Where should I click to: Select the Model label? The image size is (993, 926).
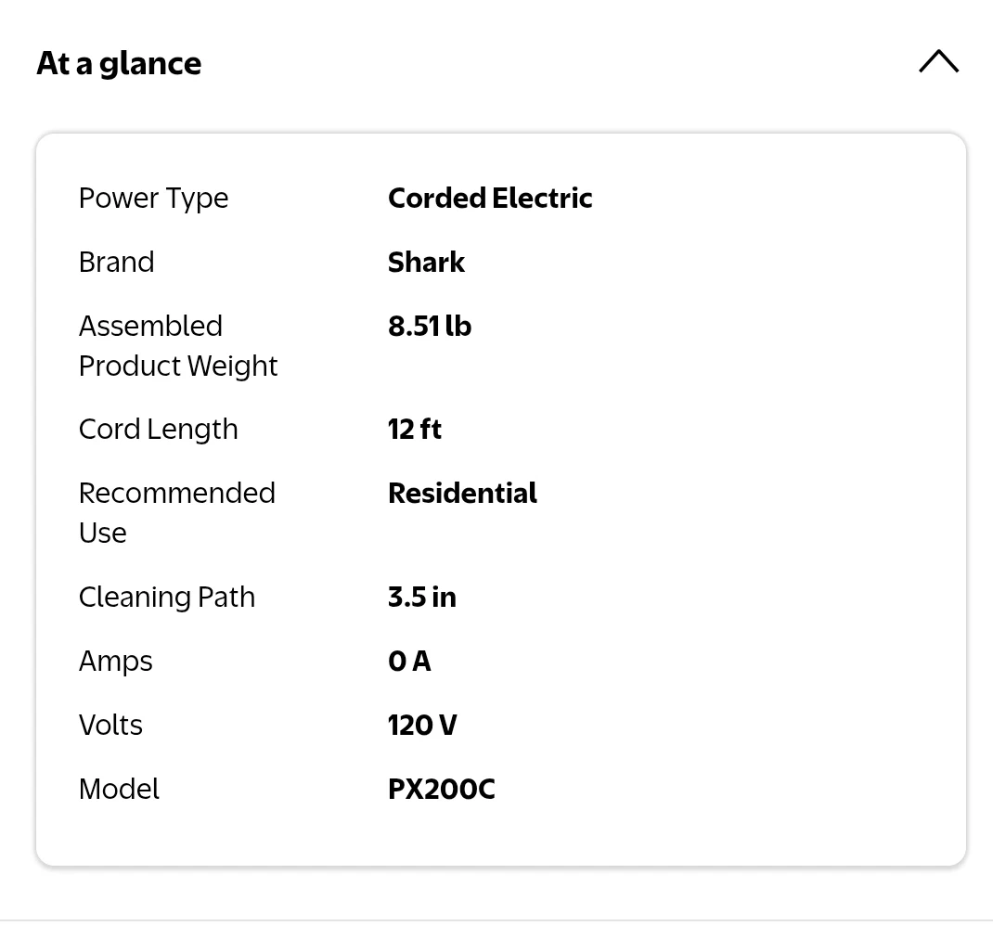(x=119, y=789)
